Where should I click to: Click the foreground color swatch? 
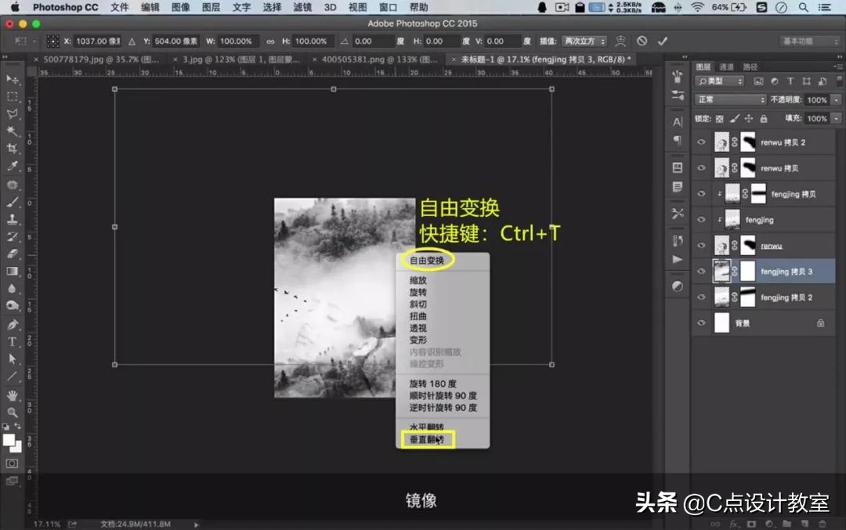point(9,438)
